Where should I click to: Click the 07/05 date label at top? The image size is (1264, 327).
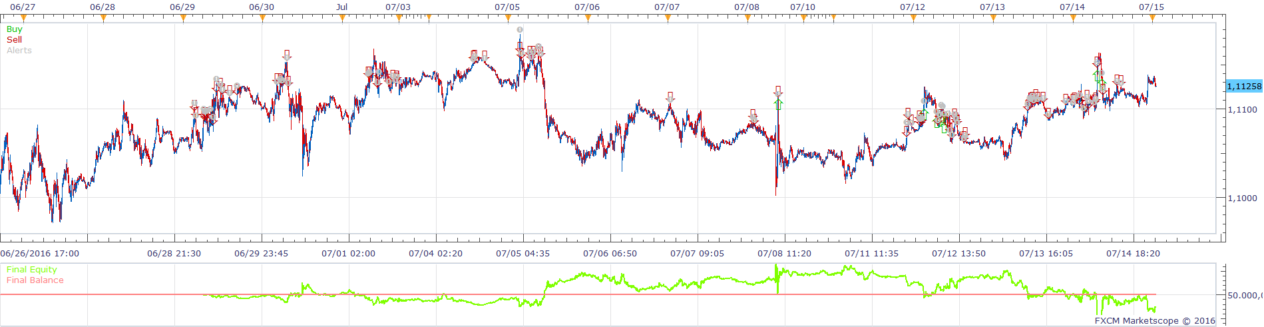point(507,7)
